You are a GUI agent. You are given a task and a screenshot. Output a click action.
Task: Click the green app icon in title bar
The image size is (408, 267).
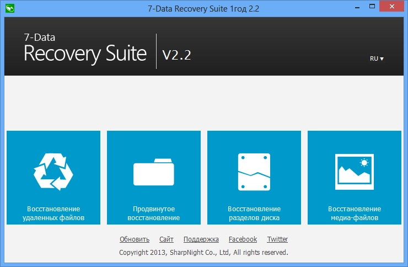tap(10, 9)
